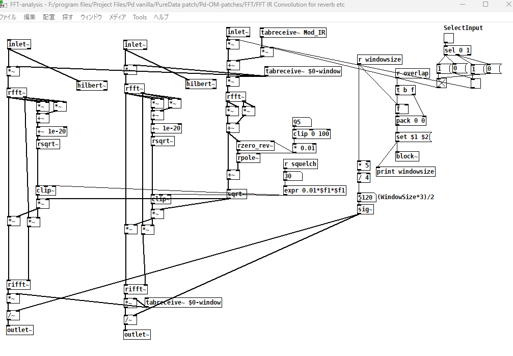Screen dimensions: 513x356
Task: Pick the 't b f' trigger object
Action: (x=406, y=90)
